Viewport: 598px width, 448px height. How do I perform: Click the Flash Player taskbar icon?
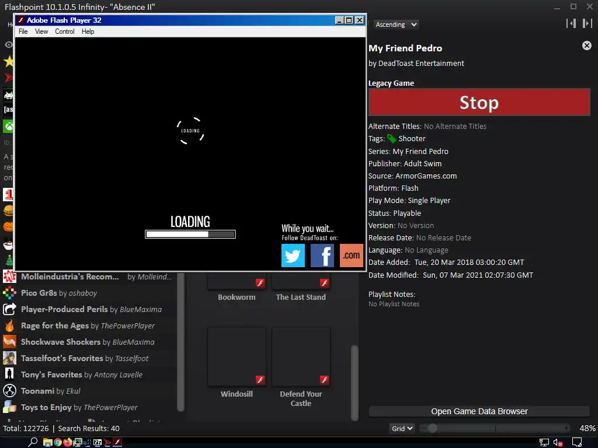click(117, 442)
